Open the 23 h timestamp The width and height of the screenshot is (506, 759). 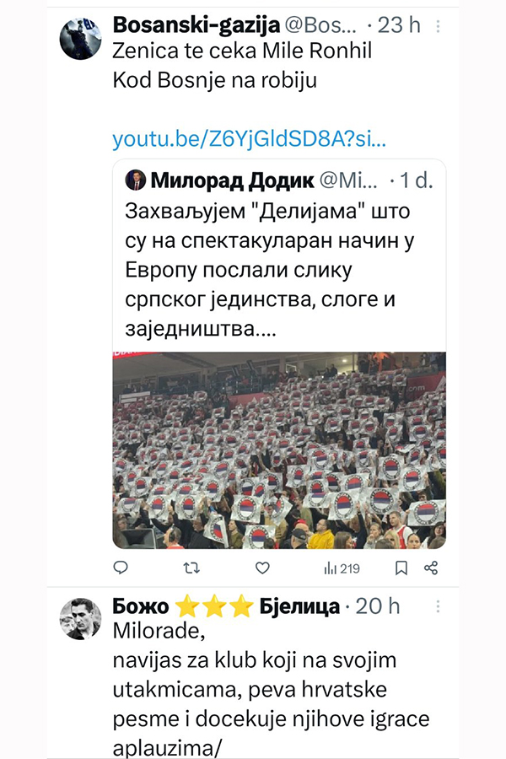point(399,25)
